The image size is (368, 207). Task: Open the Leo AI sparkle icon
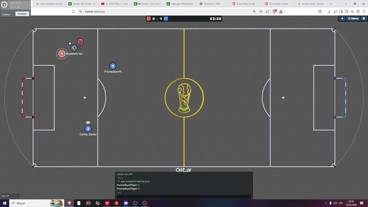(352, 11)
